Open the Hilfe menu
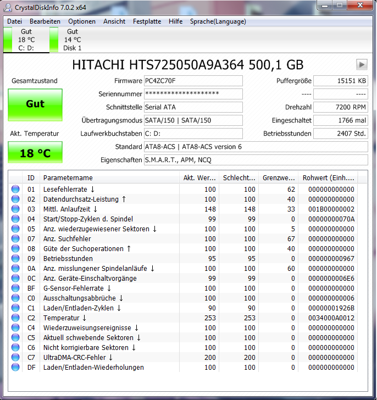Image resolution: width=377 pixels, height=400 pixels. tap(175, 21)
